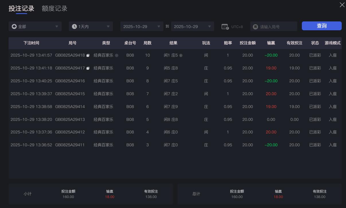The height and width of the screenshot is (208, 346).
Task: Copy game round number GB0825A29417
Action: [88, 68]
